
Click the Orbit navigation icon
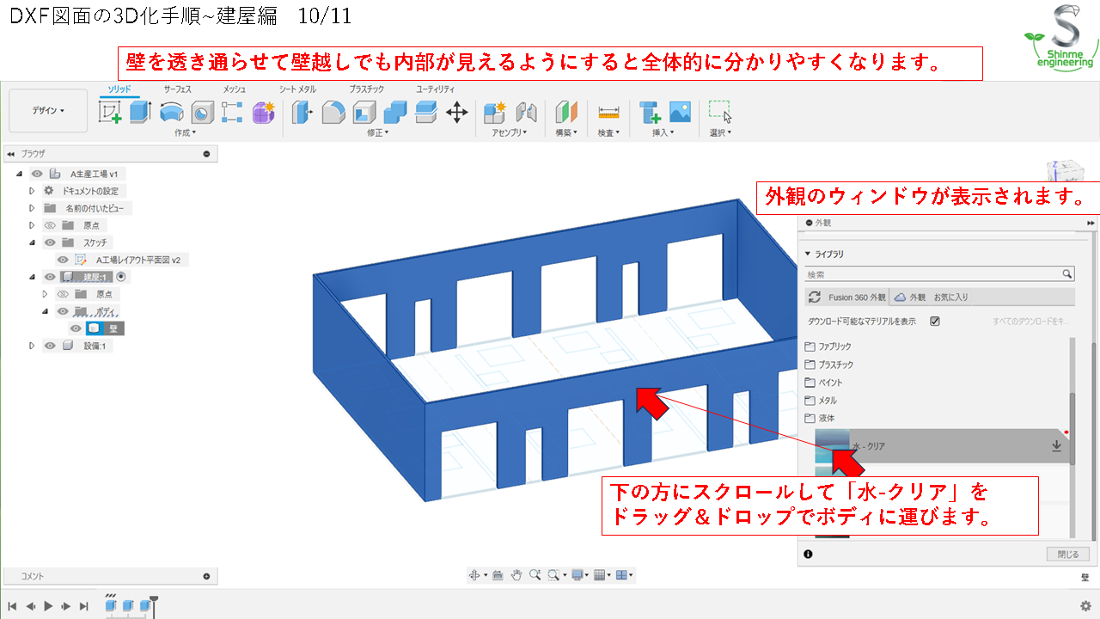pyautogui.click(x=474, y=575)
